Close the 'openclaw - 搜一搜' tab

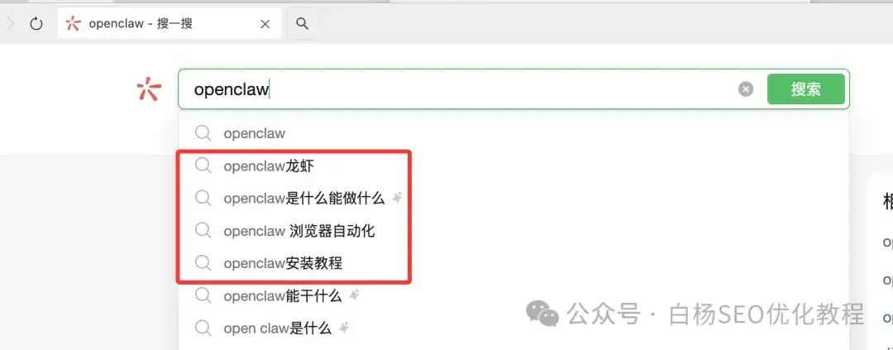265,24
